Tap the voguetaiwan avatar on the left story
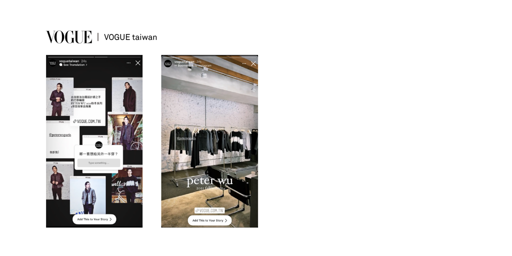 point(52,63)
